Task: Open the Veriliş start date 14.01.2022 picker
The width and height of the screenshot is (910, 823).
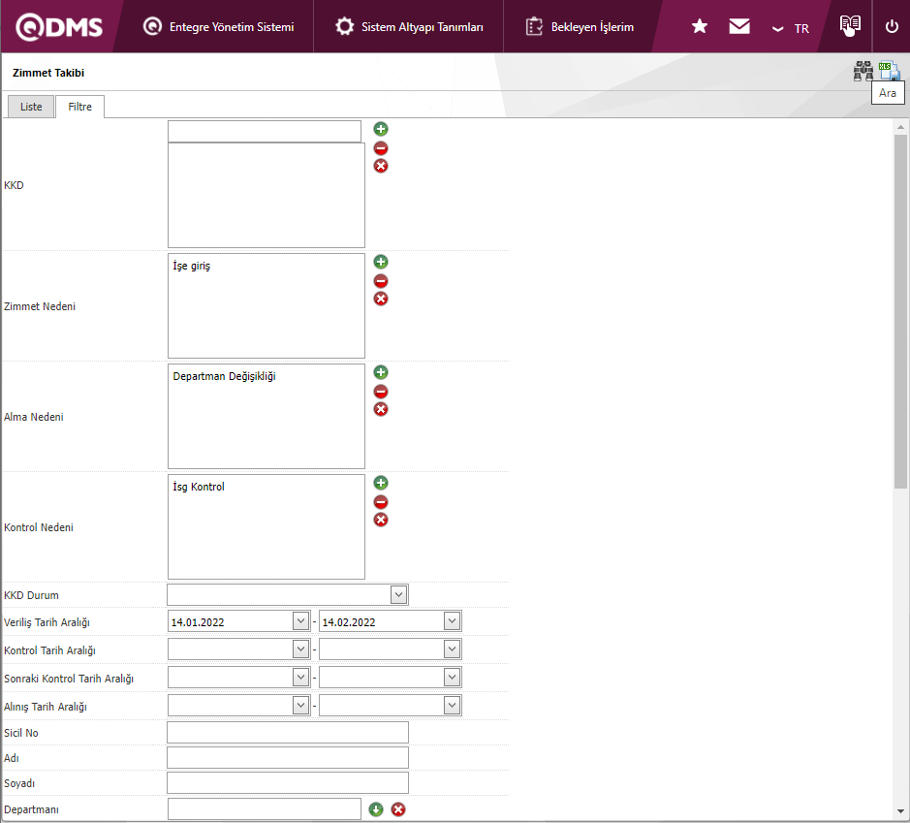Action: (x=300, y=621)
